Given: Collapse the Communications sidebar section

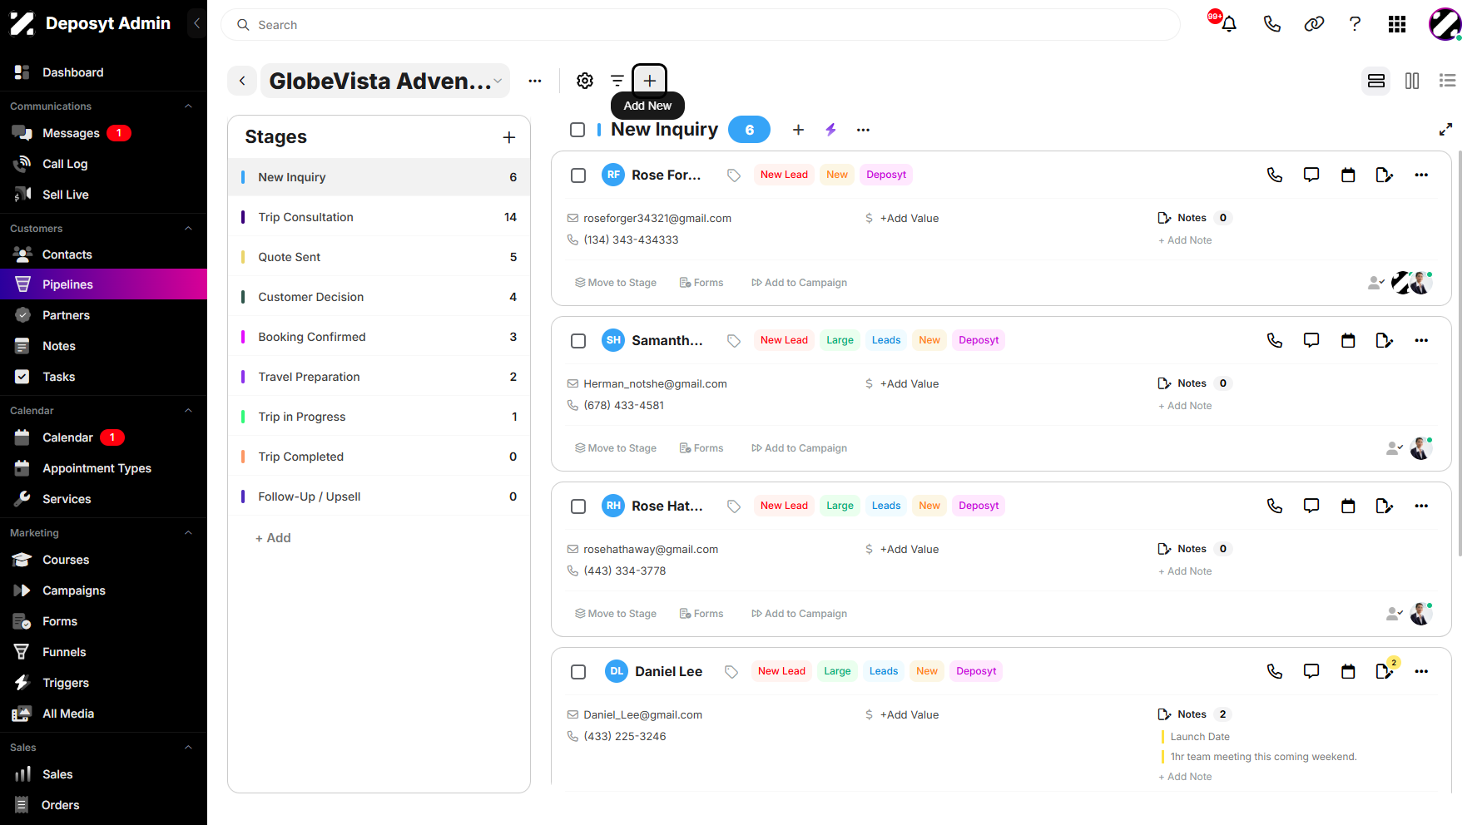Looking at the screenshot, I should click(x=188, y=106).
